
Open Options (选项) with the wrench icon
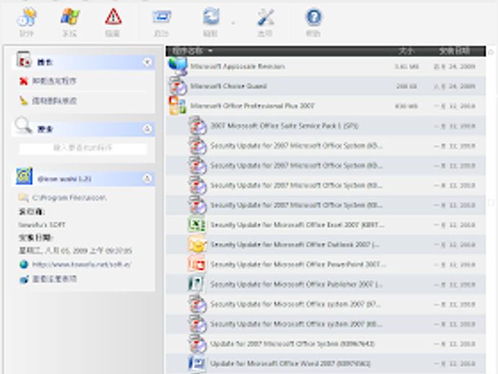click(265, 22)
